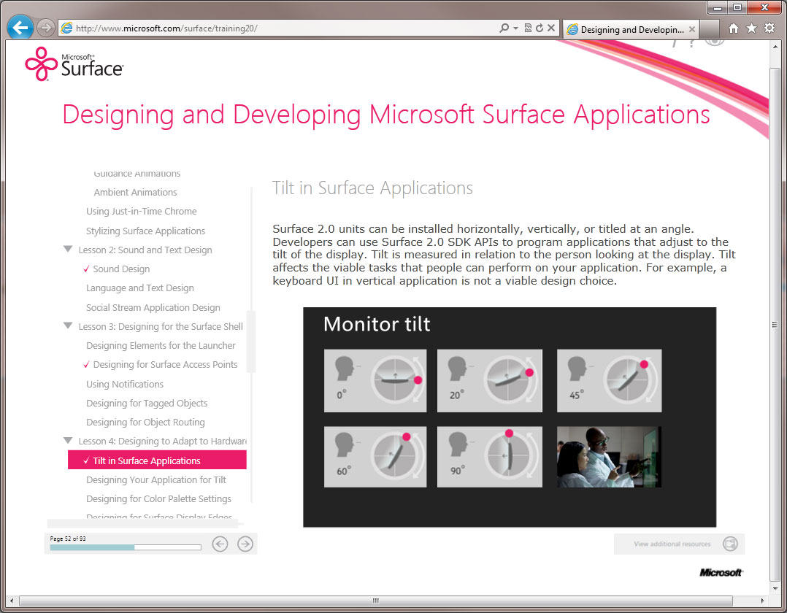Open Stylizing Surface Applications topic
Viewport: 787px width, 613px height.
point(145,231)
